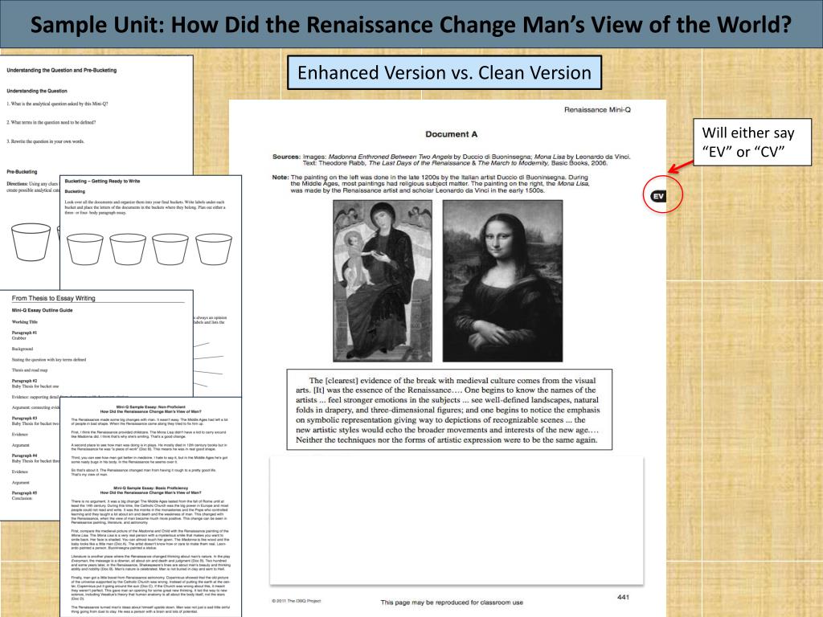Viewport: 823px width, 617px height.
Task: Click 'Mini-Q Sample Essay: Basic Proficiency' heading
Action: 150,490
